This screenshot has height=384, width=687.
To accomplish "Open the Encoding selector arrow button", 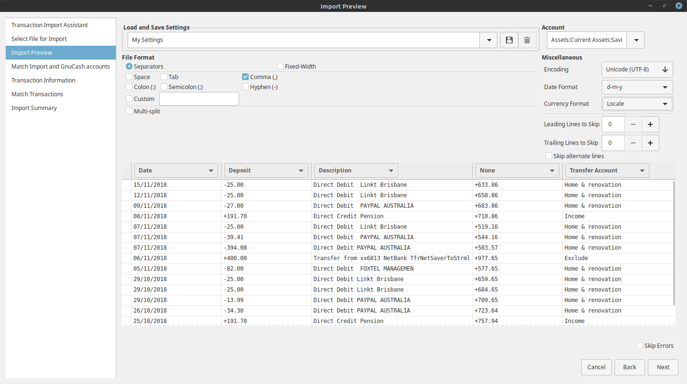I will 665,70.
